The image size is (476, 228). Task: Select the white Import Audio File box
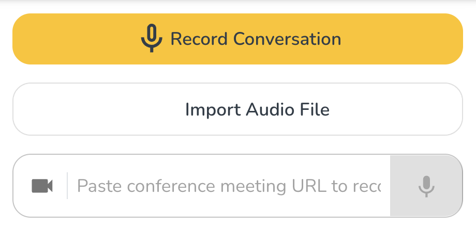coord(237,109)
